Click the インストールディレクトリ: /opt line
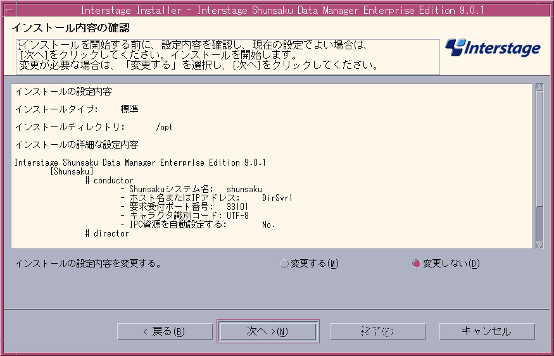The width and height of the screenshot is (554, 356). (x=94, y=127)
